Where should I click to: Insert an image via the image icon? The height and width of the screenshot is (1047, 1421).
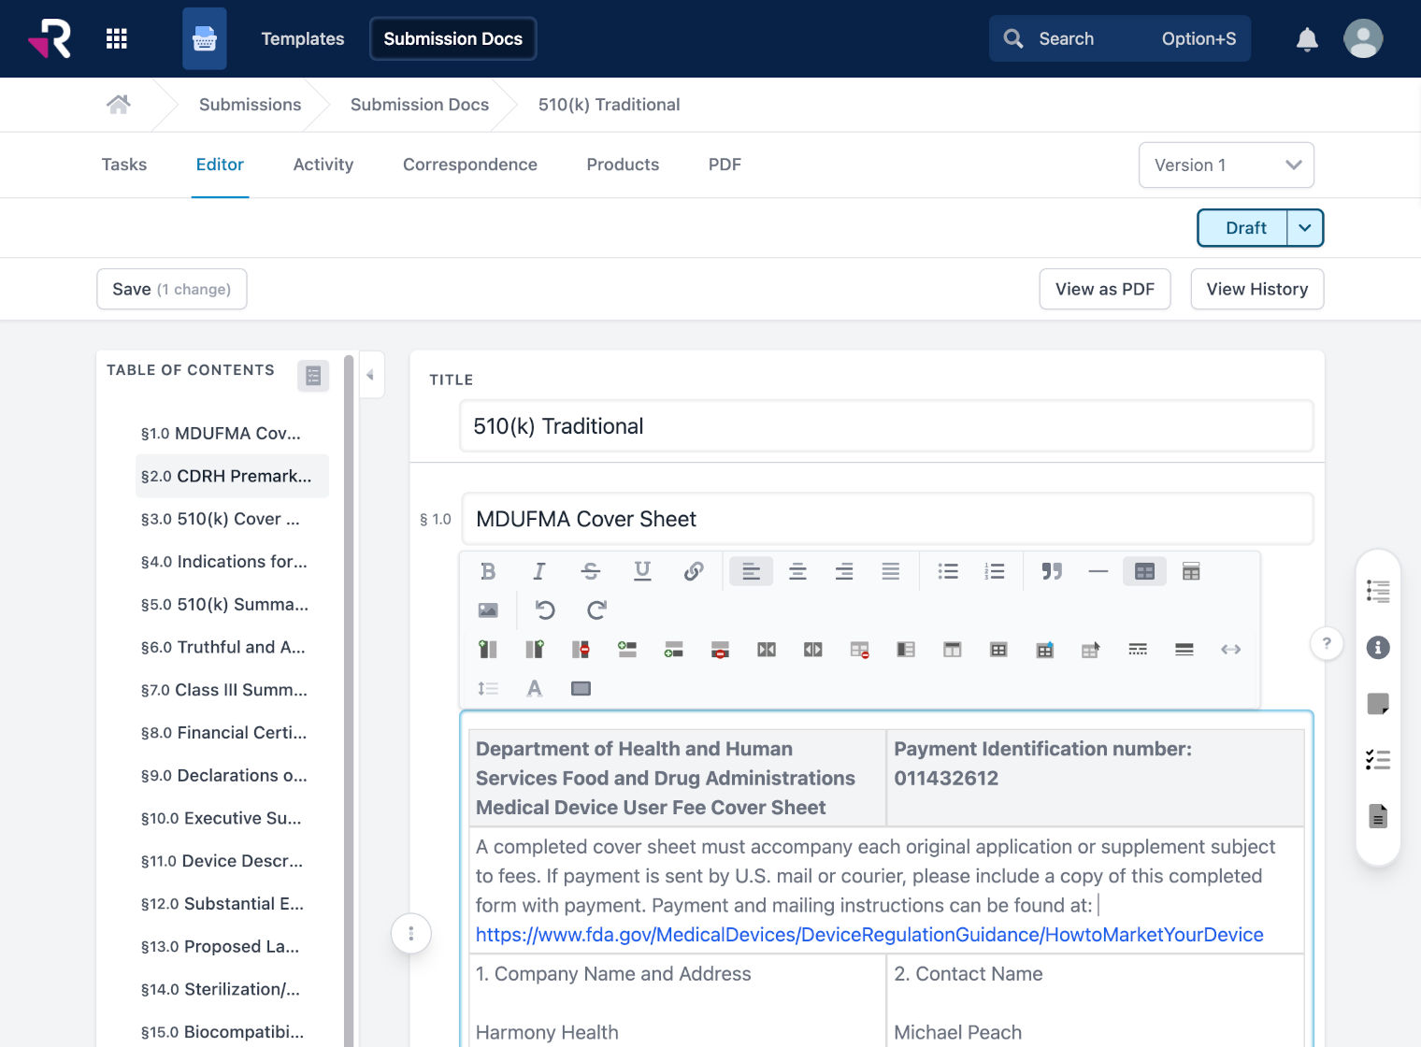[x=488, y=610]
